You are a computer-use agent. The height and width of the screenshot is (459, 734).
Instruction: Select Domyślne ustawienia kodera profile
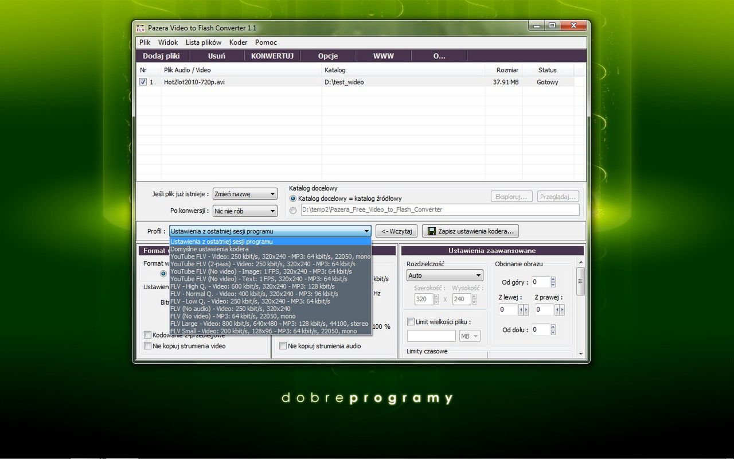pyautogui.click(x=271, y=249)
